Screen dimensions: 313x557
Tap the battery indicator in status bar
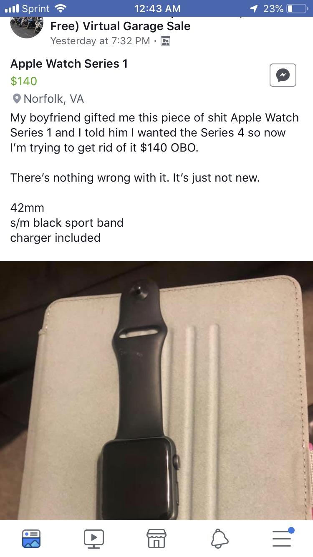point(296,8)
